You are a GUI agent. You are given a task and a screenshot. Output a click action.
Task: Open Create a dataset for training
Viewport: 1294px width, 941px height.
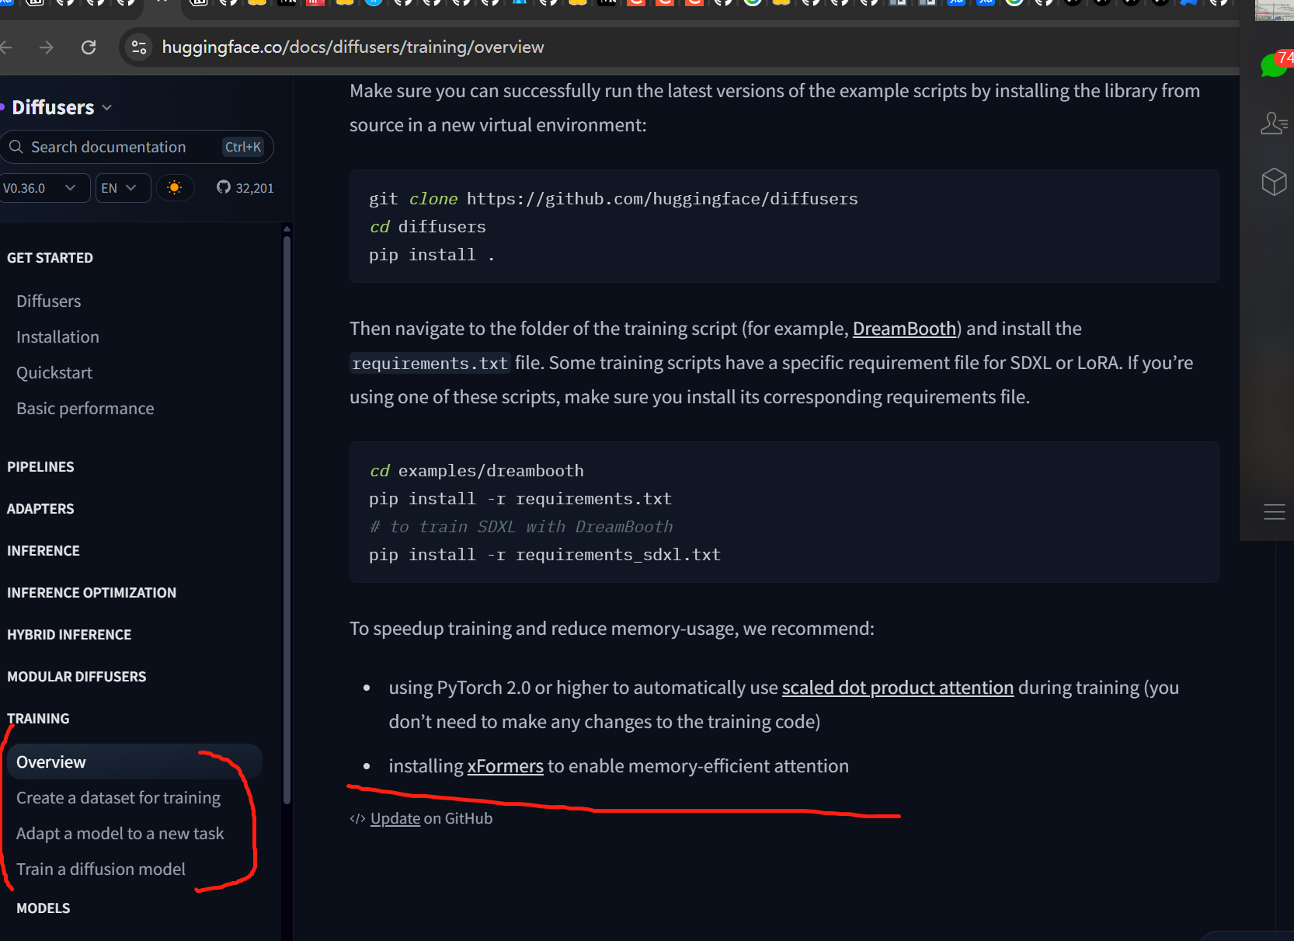[118, 798]
